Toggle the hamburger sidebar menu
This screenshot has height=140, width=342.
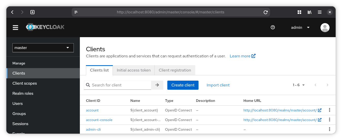(15, 28)
